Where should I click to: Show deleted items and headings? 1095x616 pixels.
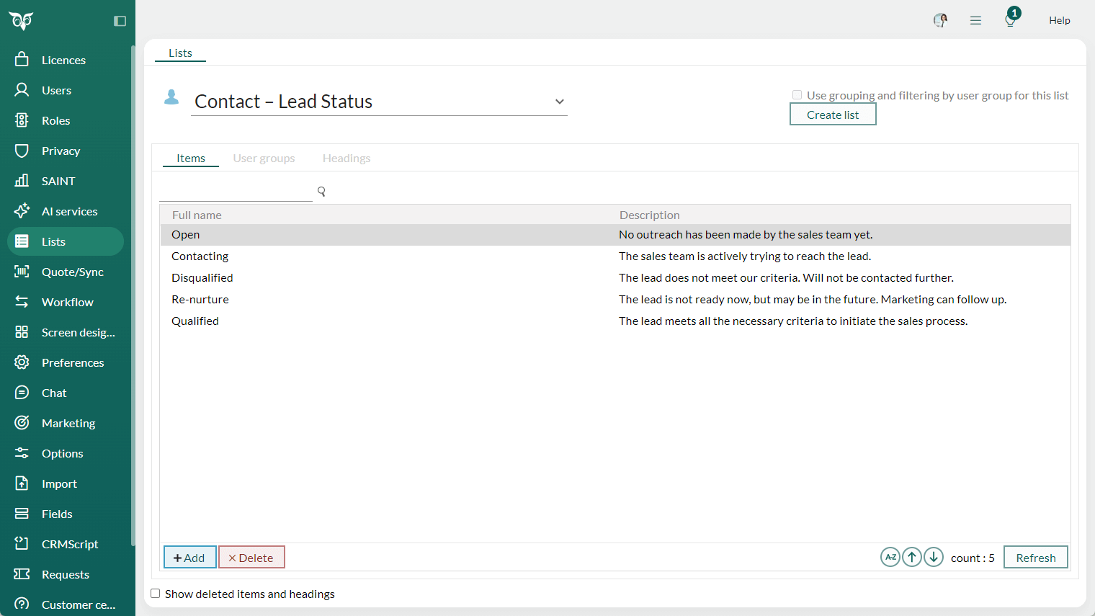pyautogui.click(x=155, y=593)
